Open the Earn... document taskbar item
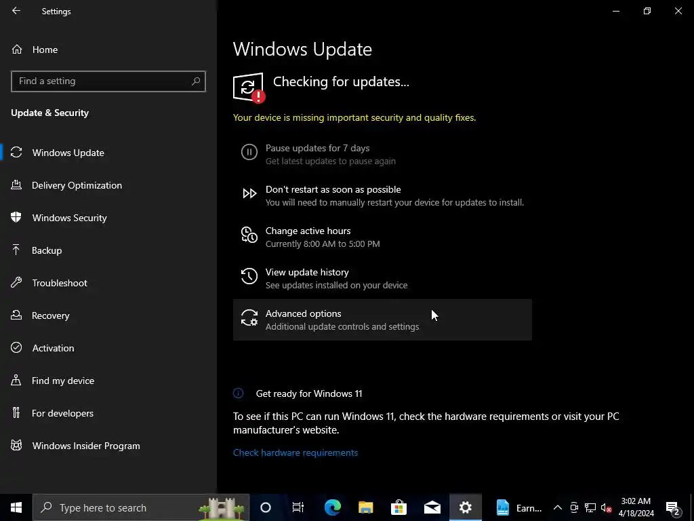Screen dimensions: 694x521 (x=518, y=507)
